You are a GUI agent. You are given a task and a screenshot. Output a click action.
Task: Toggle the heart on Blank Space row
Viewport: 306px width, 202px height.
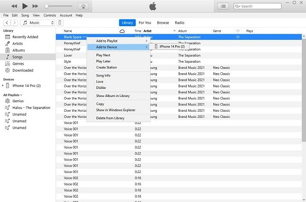pos(238,37)
